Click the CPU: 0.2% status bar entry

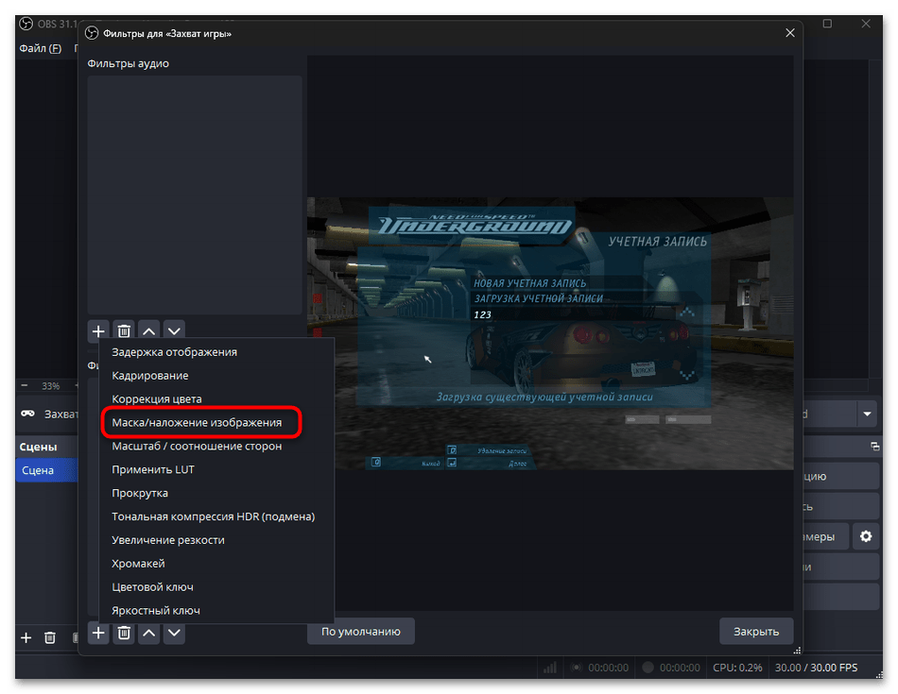[737, 668]
